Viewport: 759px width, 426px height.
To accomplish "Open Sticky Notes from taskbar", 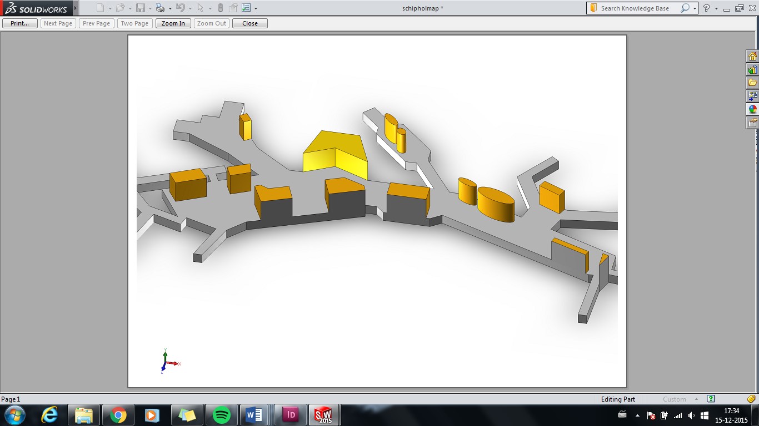I will coord(187,415).
